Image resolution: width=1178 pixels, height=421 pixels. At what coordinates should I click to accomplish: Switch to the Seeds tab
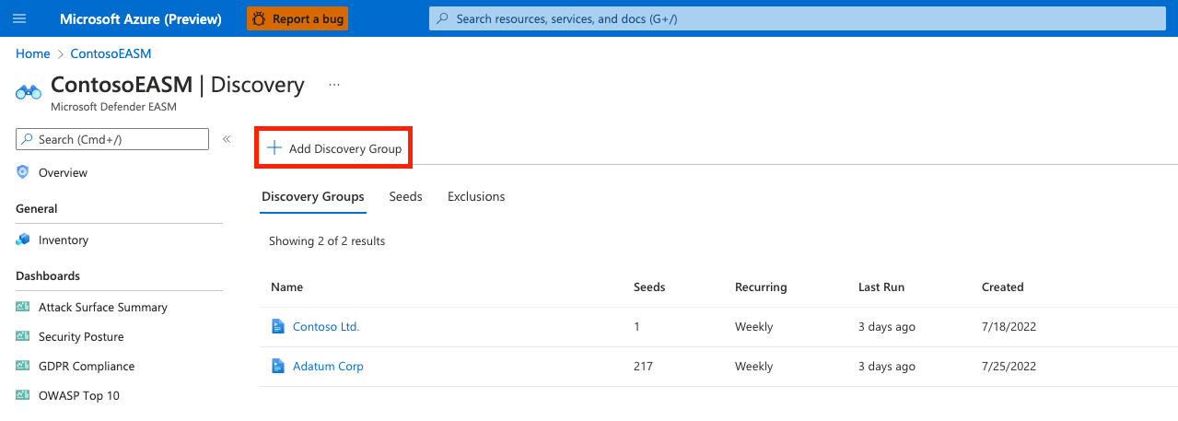tap(405, 196)
